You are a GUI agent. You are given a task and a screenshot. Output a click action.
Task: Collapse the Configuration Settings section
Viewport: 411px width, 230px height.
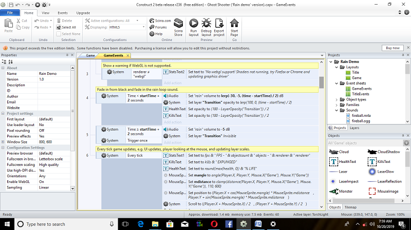3,148
